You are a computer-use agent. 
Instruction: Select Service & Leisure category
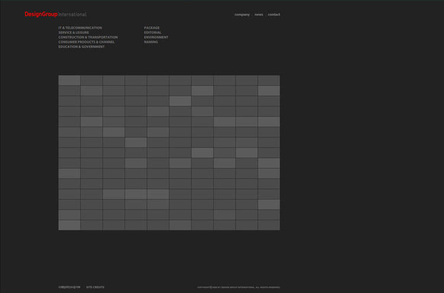(x=73, y=33)
